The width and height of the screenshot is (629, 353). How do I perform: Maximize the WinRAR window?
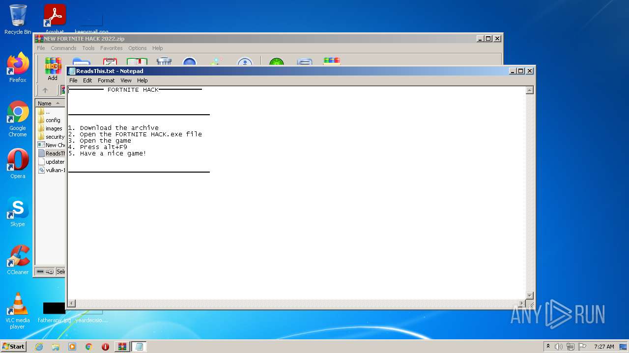[x=488, y=39]
